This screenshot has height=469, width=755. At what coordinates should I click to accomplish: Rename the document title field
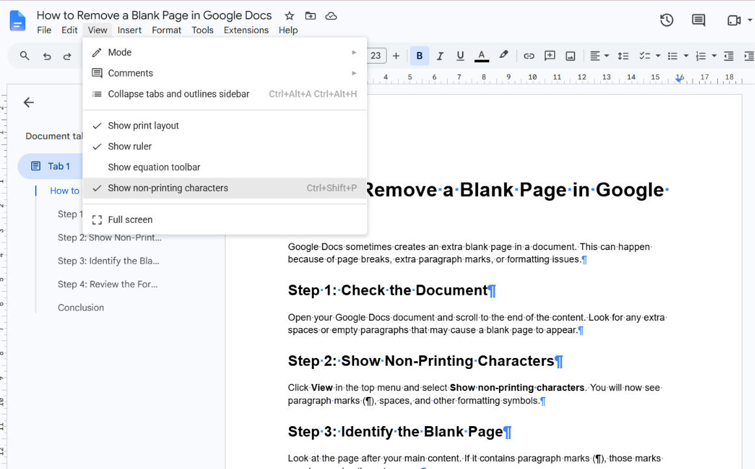coord(154,16)
